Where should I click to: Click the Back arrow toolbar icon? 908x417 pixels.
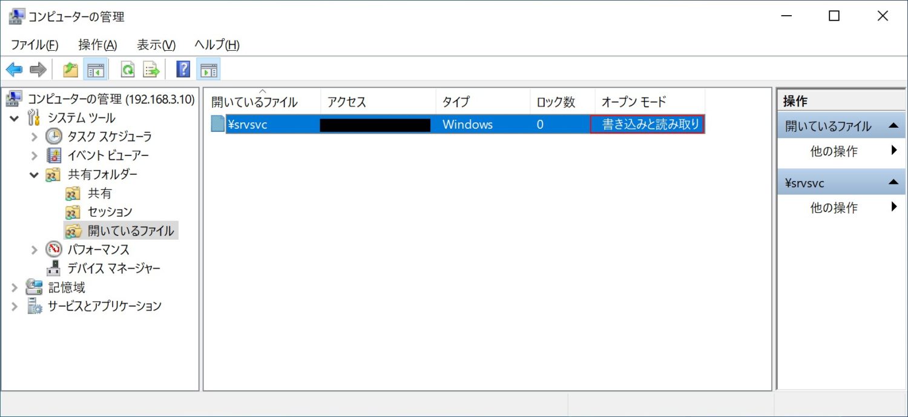[14, 70]
